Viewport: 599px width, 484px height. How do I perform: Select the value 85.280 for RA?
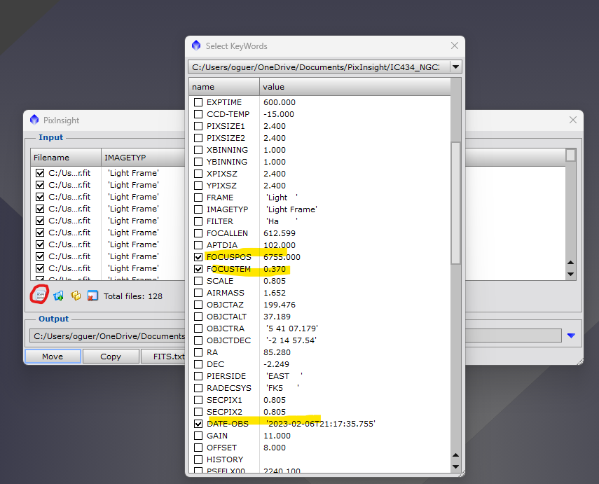[x=277, y=352]
